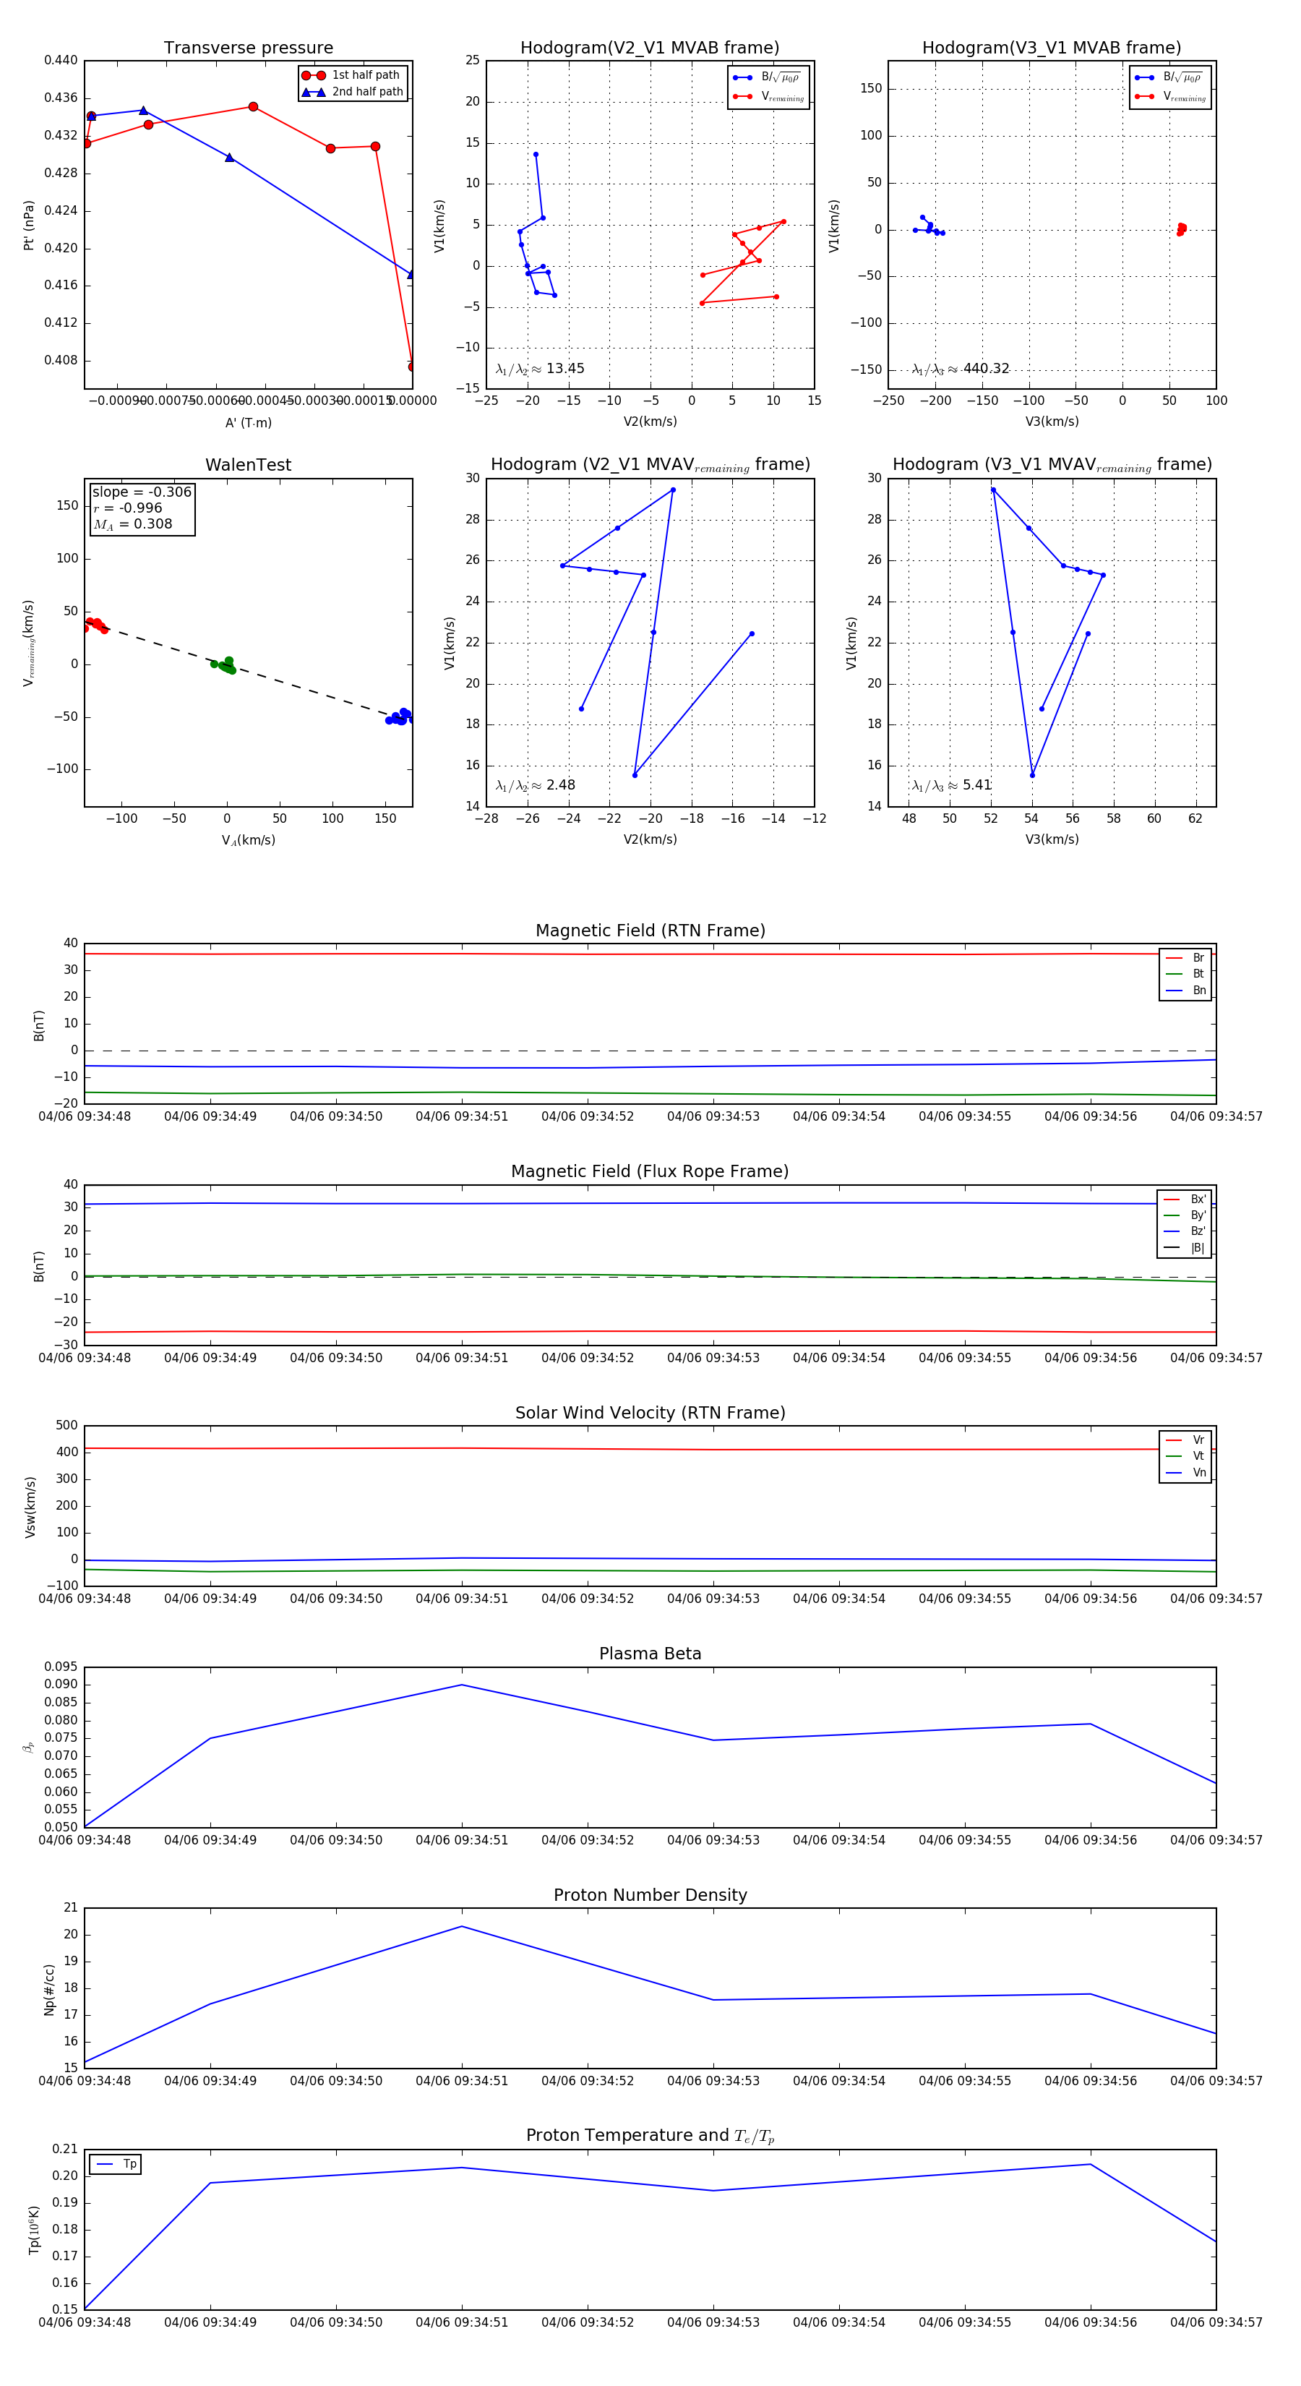Select 'Bn' legend entry in RTN field plot
The width and height of the screenshot is (1301, 2386).
coord(1185,990)
